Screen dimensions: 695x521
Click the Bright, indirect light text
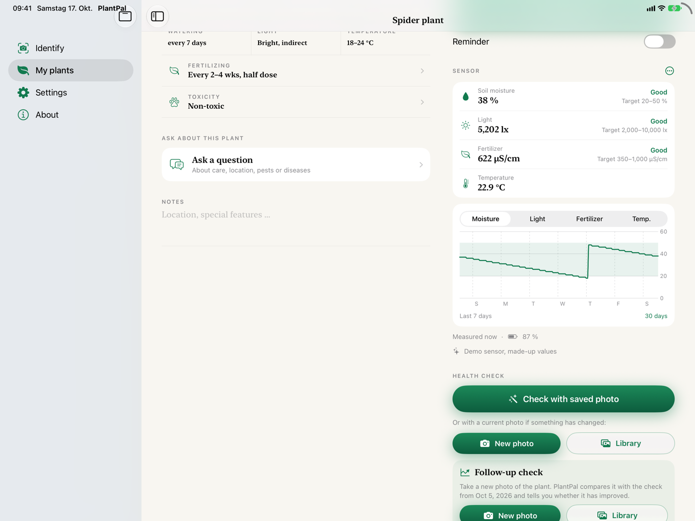[282, 43]
